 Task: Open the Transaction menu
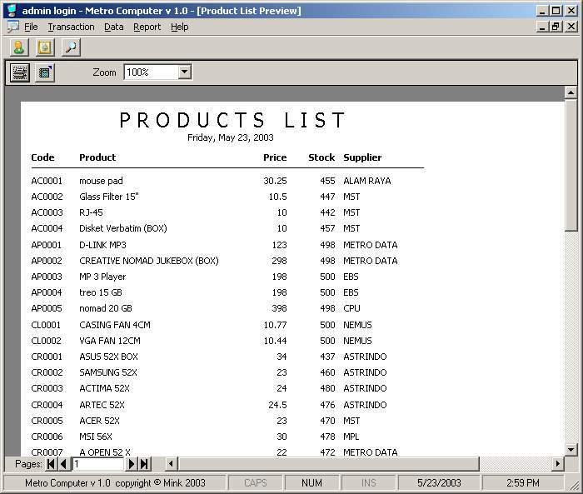coord(71,27)
